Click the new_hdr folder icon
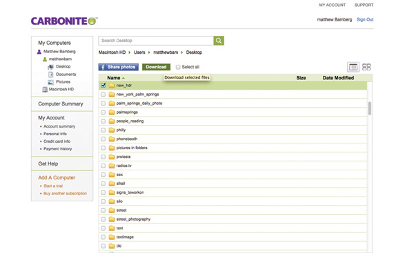414x260 pixels. pos(112,86)
